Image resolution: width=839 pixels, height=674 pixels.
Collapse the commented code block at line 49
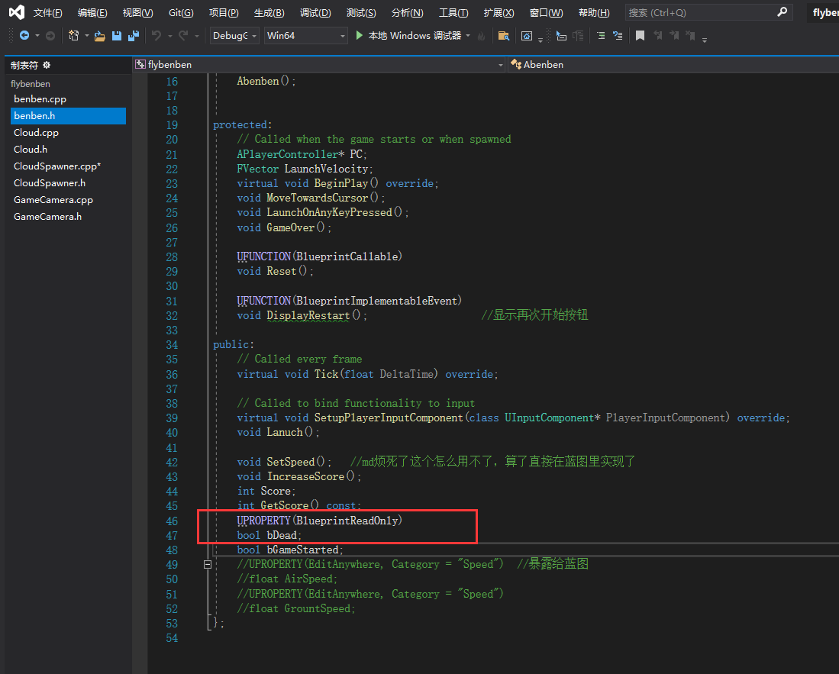207,565
